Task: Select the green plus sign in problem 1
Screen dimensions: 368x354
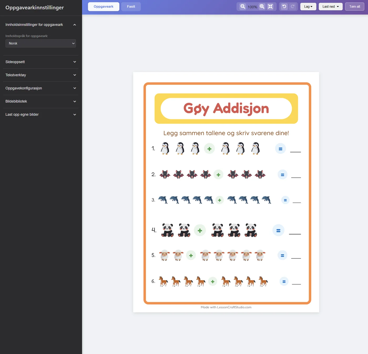Action: point(209,149)
